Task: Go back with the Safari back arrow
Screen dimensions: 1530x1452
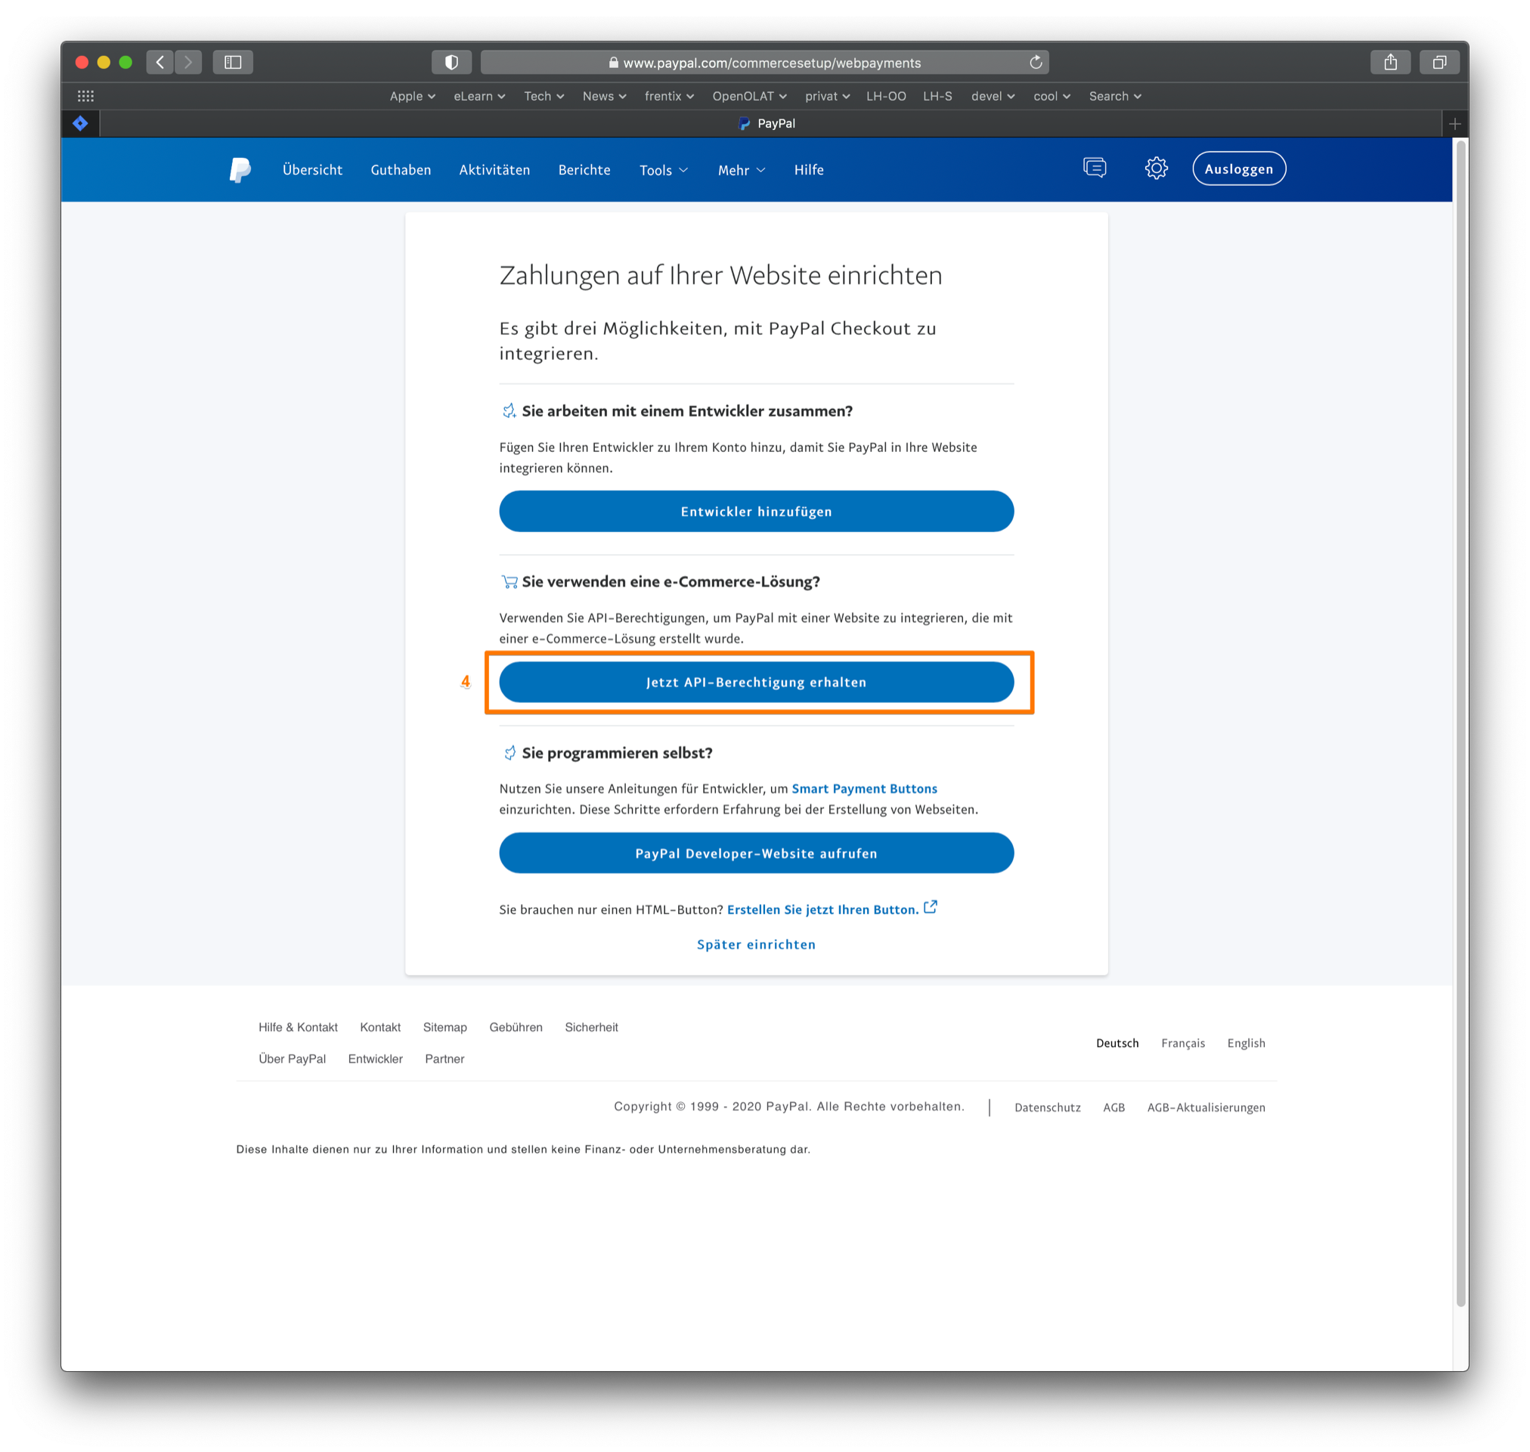Action: point(160,62)
